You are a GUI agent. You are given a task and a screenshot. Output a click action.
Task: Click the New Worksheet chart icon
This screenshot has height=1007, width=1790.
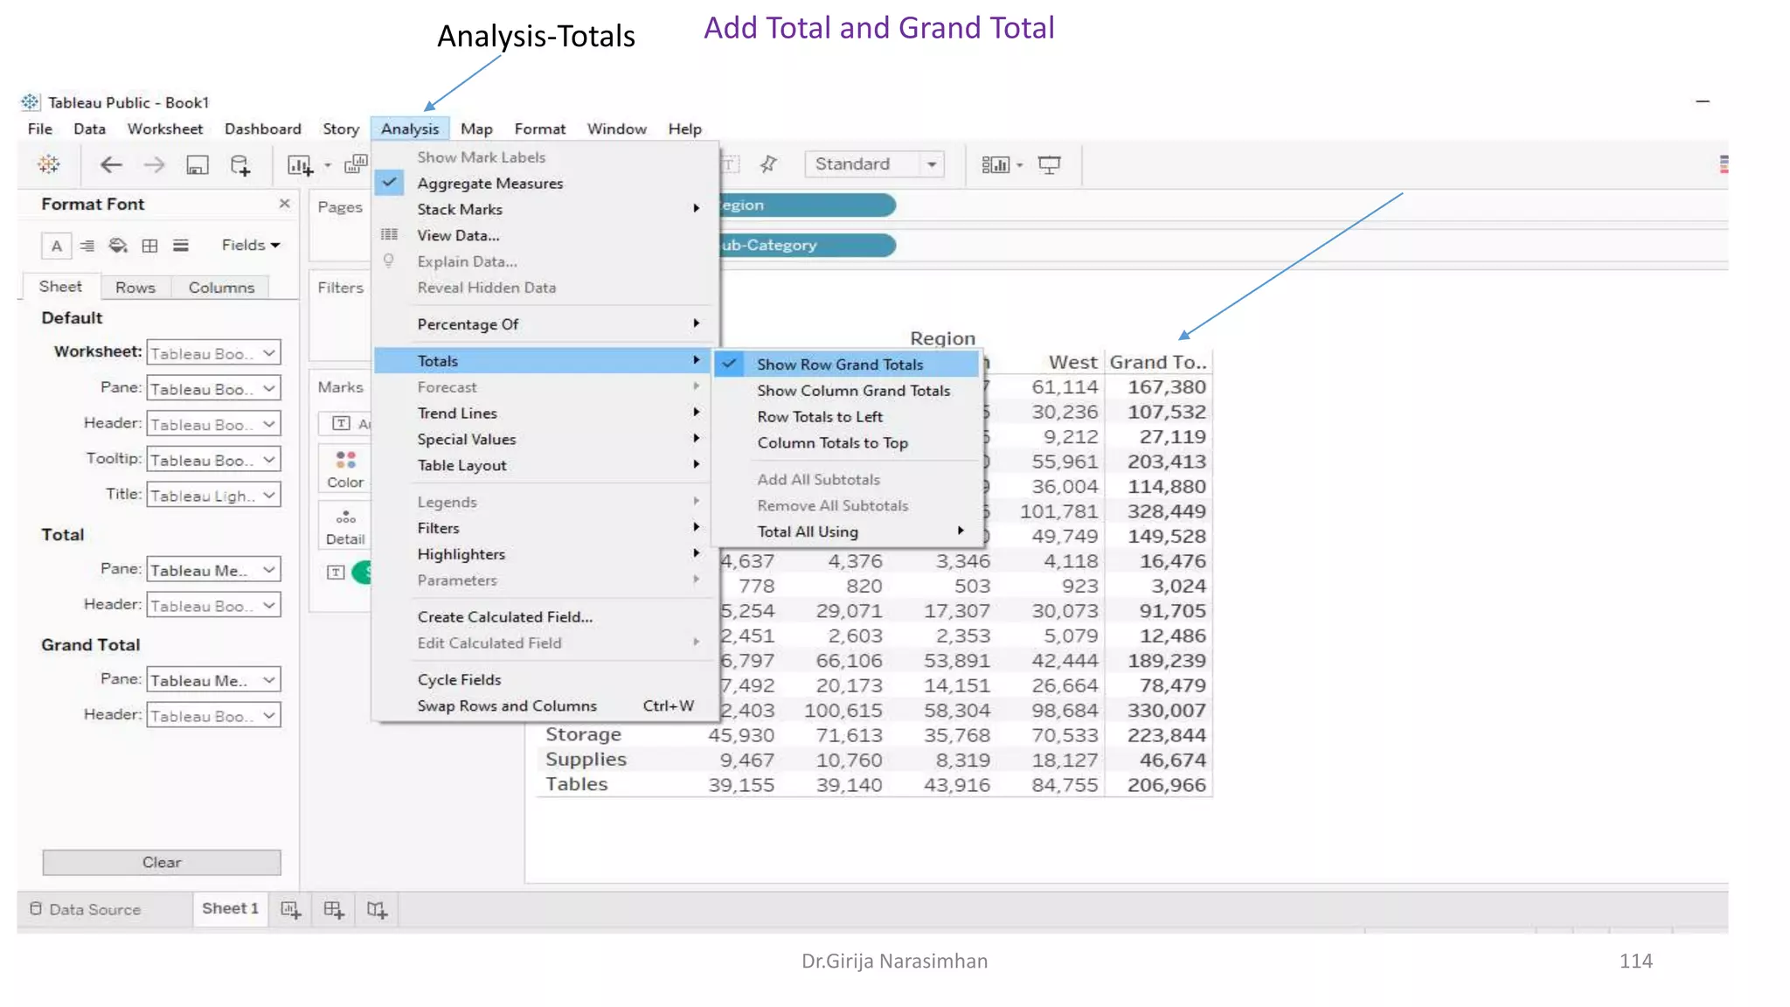click(x=300, y=165)
